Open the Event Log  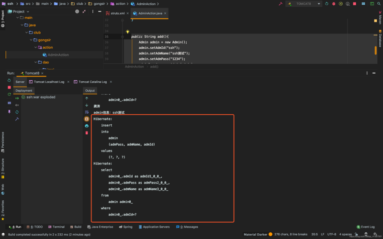click(365, 227)
